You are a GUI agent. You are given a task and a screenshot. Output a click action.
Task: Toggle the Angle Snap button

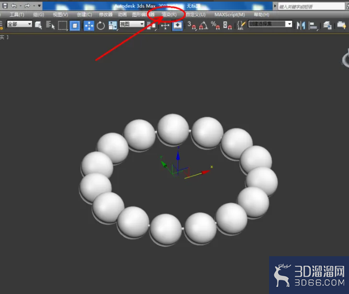pos(204,26)
